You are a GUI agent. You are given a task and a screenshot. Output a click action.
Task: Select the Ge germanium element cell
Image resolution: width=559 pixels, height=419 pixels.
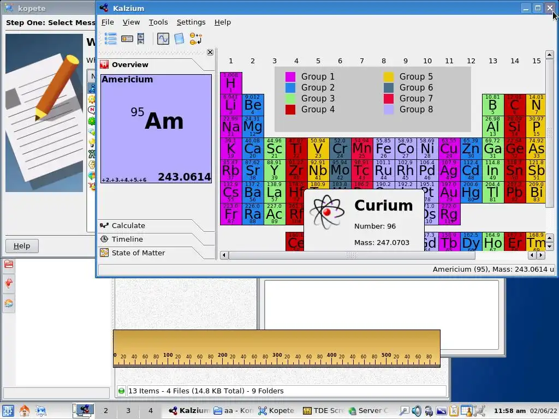(x=515, y=148)
